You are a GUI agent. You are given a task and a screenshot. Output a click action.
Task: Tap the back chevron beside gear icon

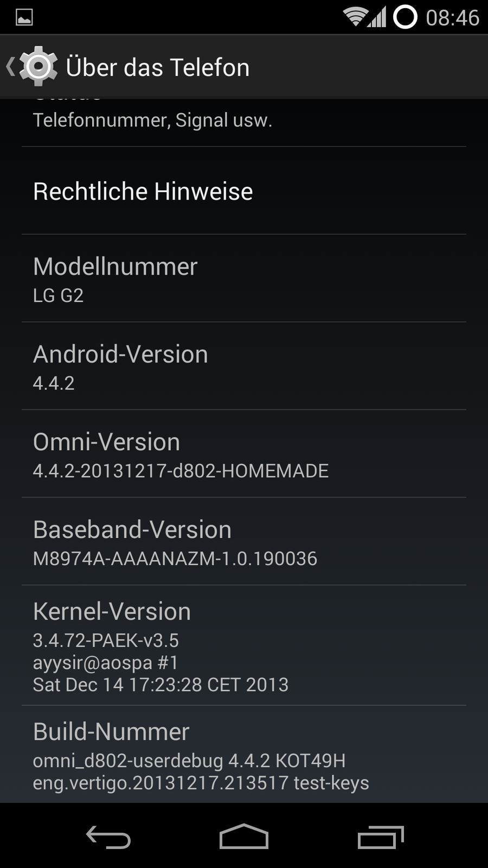[10, 67]
